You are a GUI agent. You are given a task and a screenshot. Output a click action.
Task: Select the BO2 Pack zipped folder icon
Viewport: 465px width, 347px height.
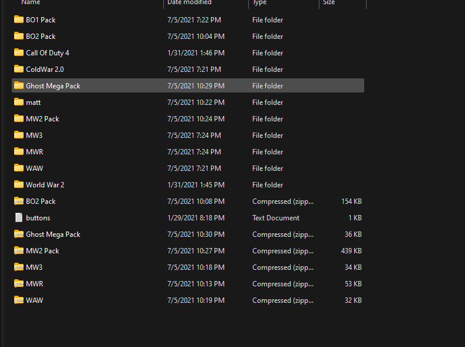pos(19,201)
